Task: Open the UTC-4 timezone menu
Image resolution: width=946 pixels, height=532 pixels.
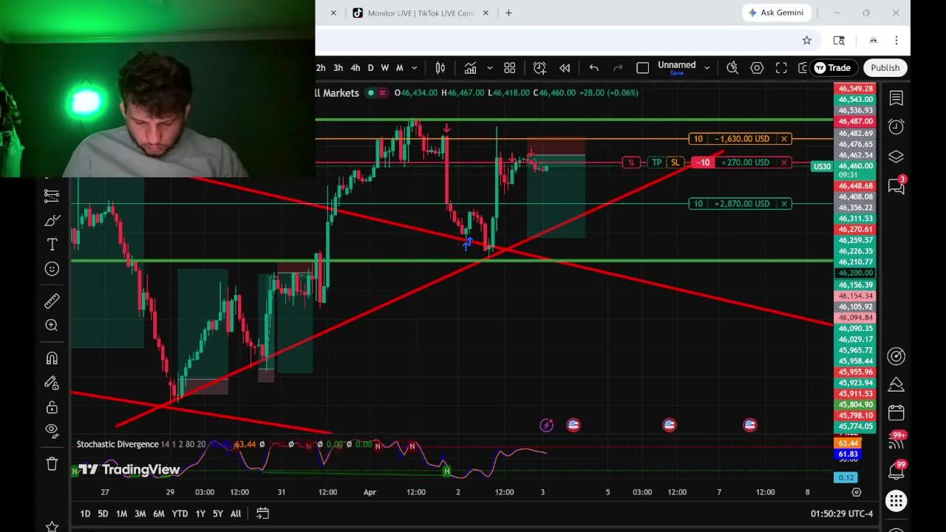Action: tap(842, 514)
